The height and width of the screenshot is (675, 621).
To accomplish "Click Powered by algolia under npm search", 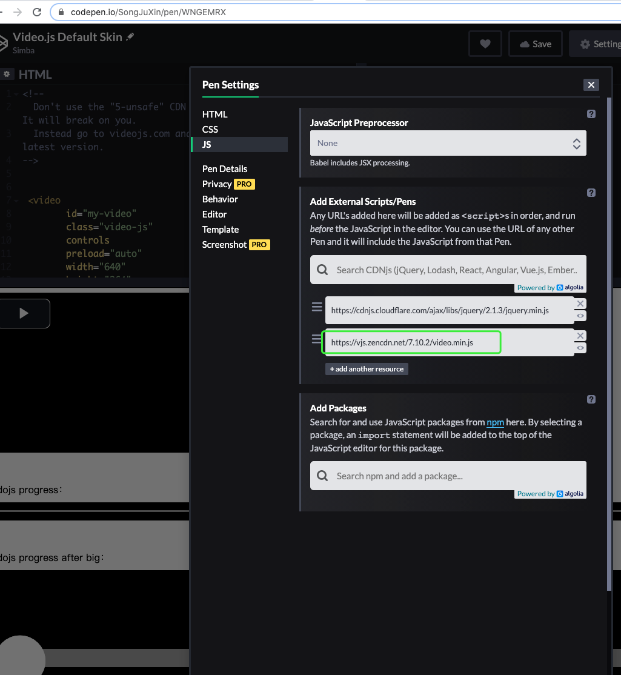I will [550, 494].
